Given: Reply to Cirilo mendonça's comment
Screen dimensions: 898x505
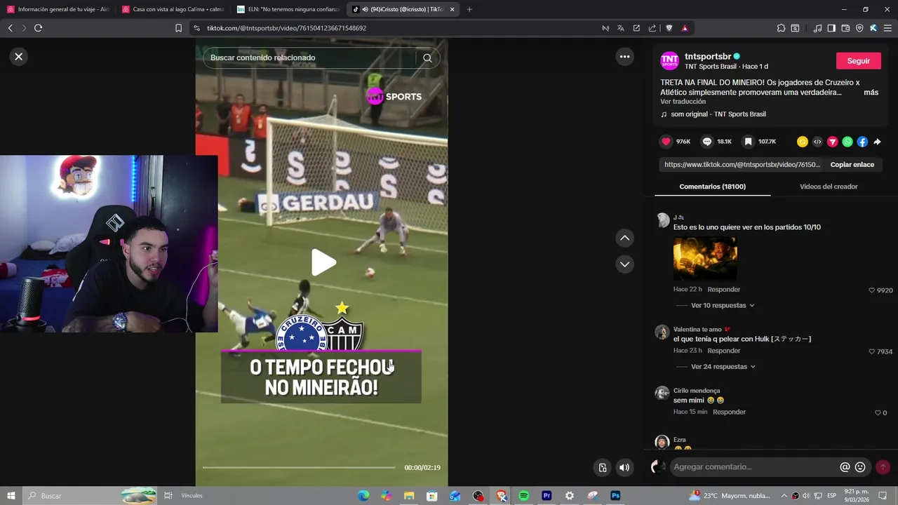Looking at the screenshot, I should point(729,412).
